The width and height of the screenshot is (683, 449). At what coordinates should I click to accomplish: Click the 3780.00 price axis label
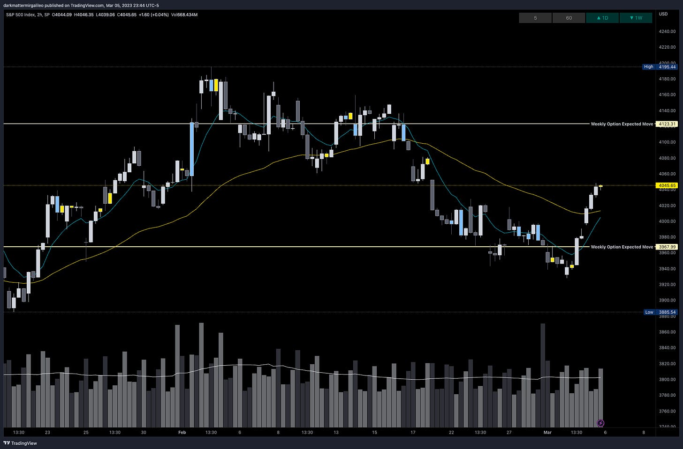point(667,395)
